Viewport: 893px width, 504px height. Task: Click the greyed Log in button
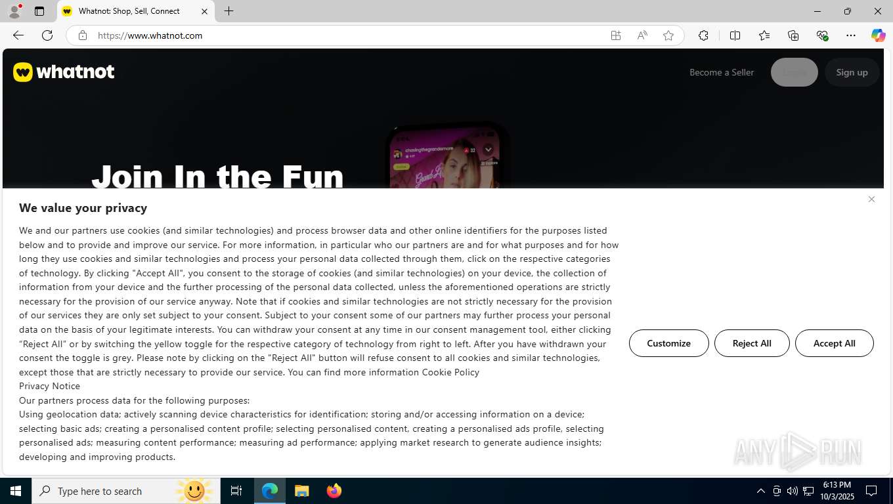[x=795, y=72]
